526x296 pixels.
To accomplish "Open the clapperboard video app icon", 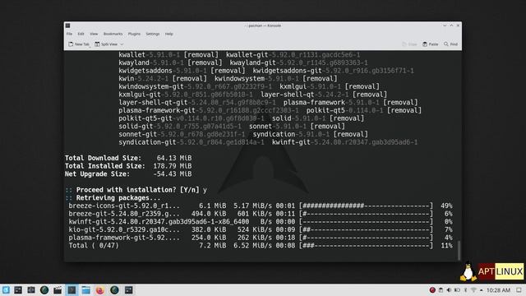I will (x=58, y=290).
